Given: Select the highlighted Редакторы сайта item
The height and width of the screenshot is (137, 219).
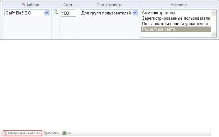Looking at the screenshot, I should (x=176, y=29).
